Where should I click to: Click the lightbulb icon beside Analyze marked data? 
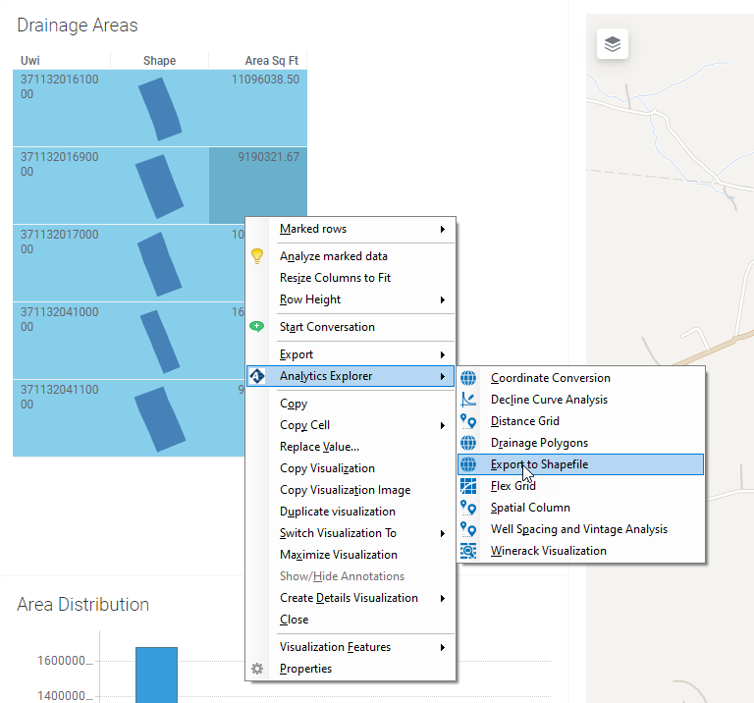pos(257,256)
